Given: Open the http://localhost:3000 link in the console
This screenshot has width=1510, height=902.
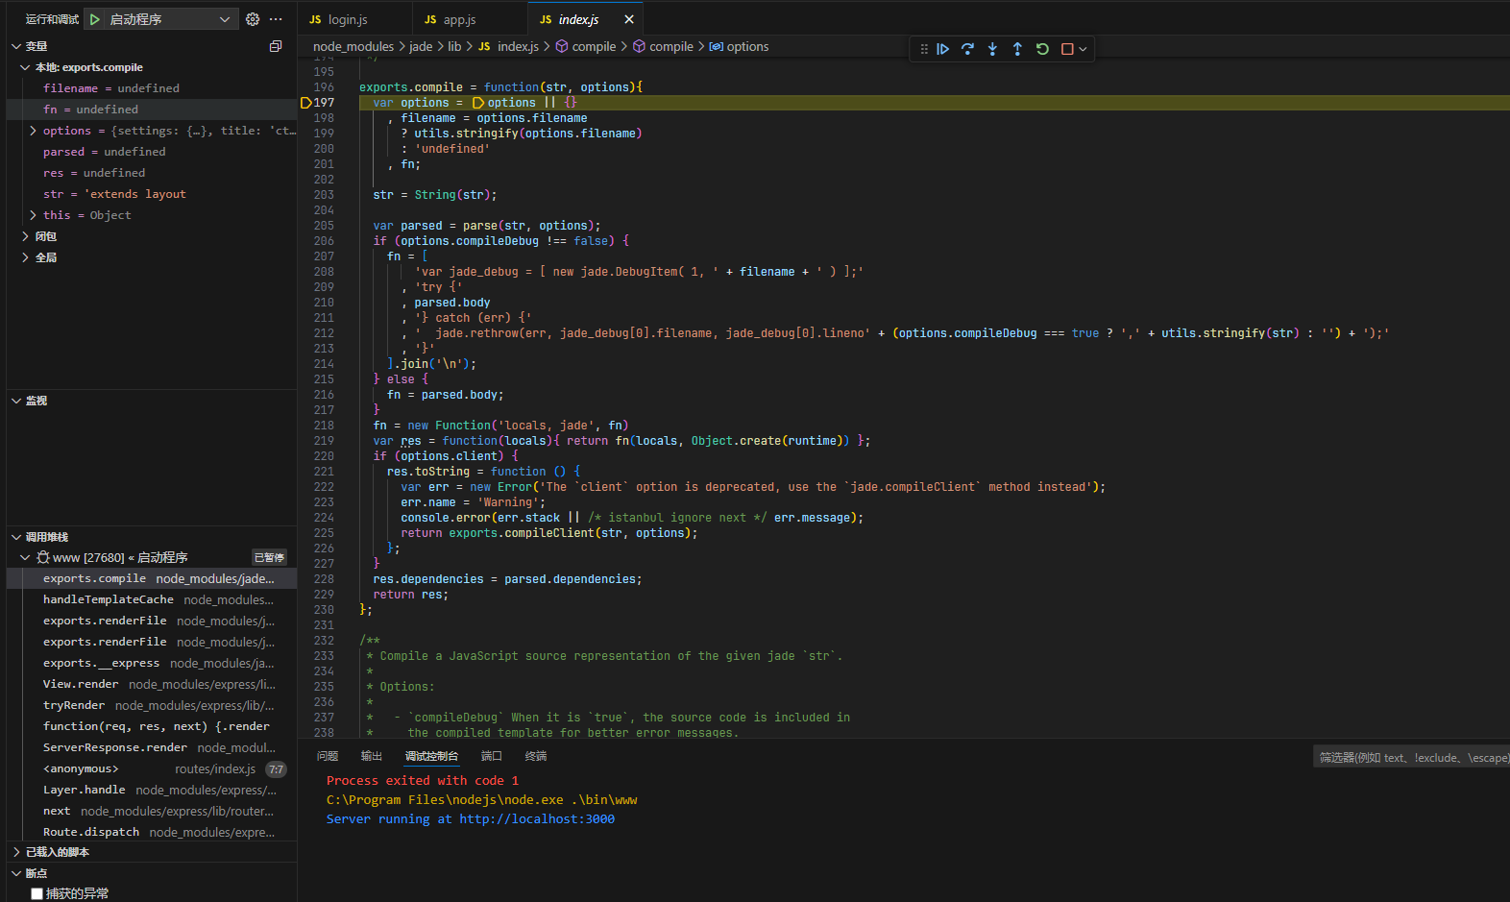Looking at the screenshot, I should (536, 819).
